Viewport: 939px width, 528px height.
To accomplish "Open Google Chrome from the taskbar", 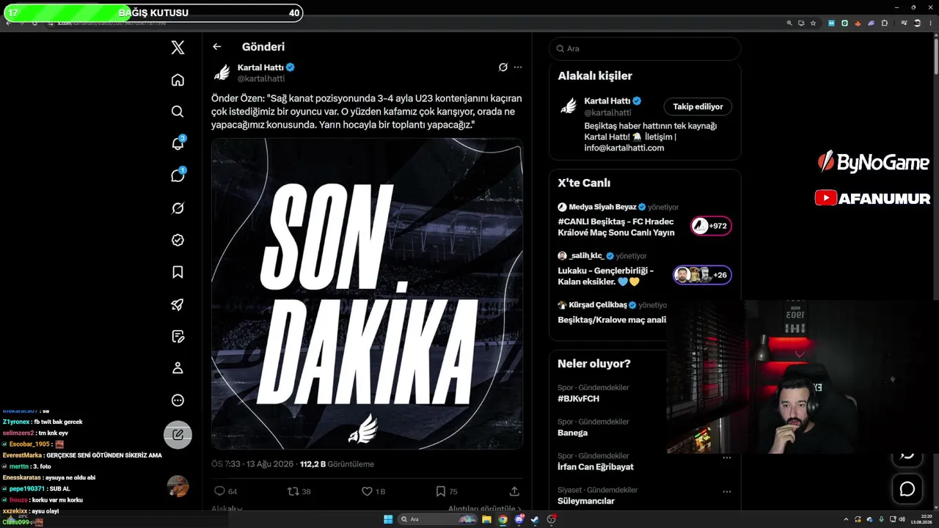I will click(503, 519).
